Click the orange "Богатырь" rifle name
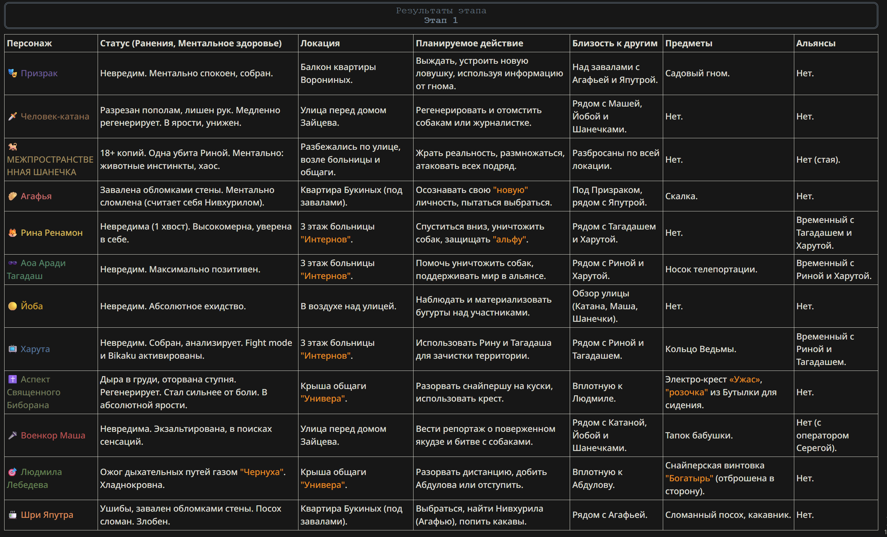This screenshot has width=887, height=537. tap(689, 478)
